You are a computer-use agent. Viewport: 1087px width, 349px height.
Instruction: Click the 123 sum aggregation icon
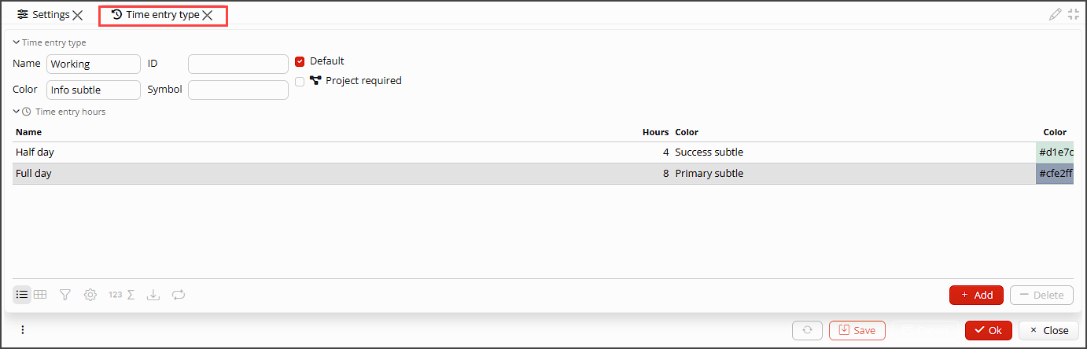tap(122, 295)
